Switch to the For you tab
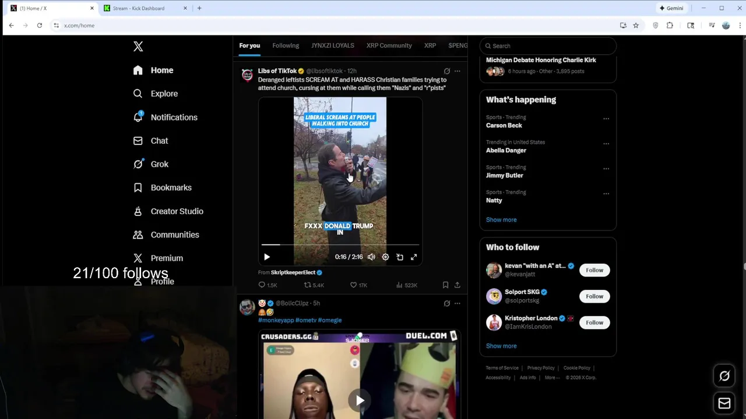 (249, 45)
